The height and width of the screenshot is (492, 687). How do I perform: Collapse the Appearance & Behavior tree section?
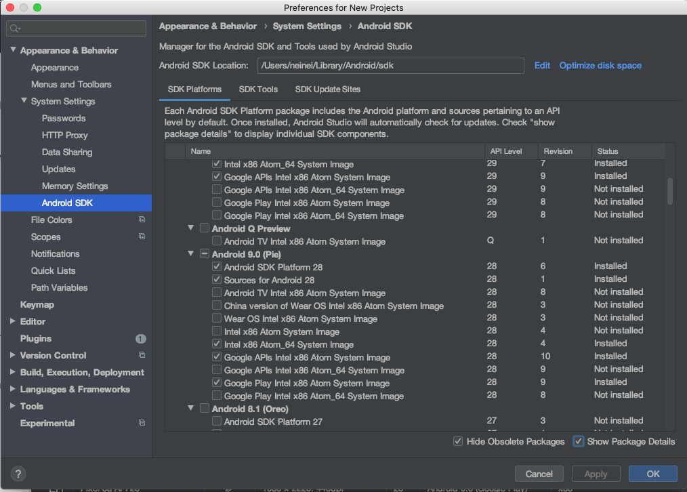point(13,50)
